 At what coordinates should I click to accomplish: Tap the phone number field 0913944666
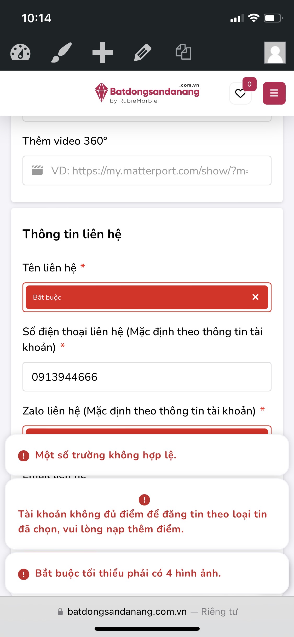[x=147, y=377]
